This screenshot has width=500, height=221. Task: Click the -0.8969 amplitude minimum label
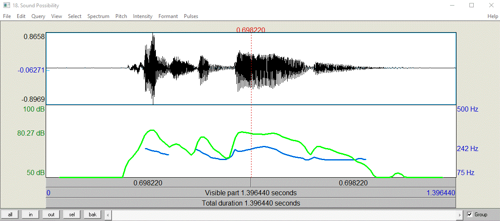[x=33, y=99]
